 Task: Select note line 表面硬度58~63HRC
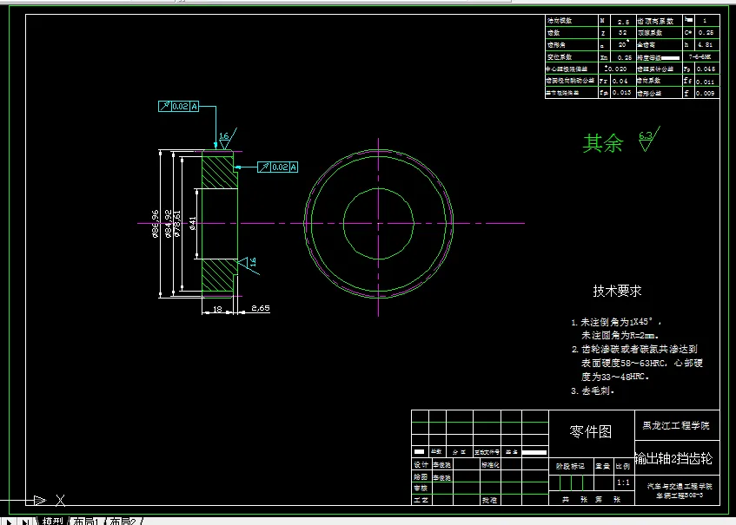[623, 364]
